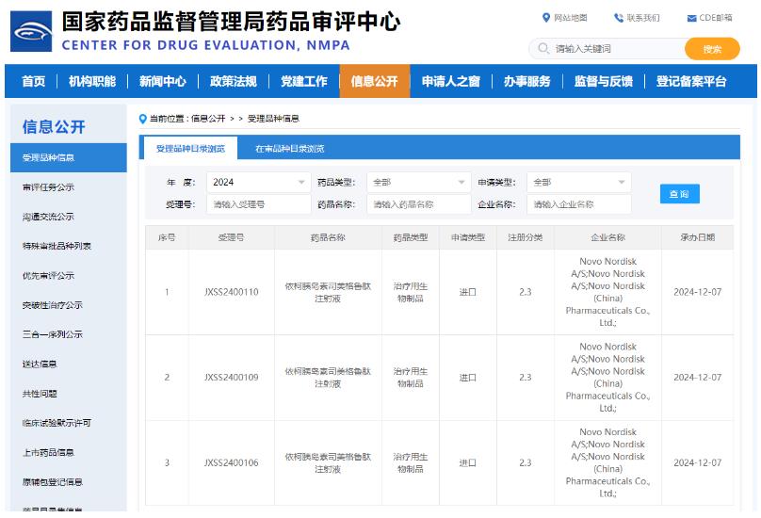The width and height of the screenshot is (761, 518).
Task: Focus the 企业名称 input field
Action: point(578,204)
